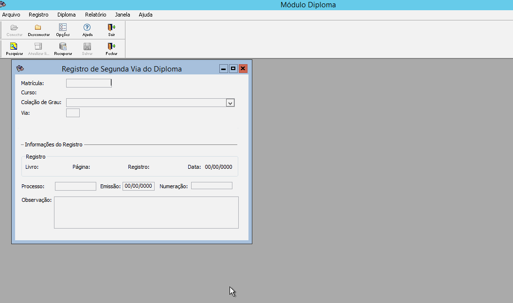Click into the Matrícula input field
Viewport: 513px width, 303px height.
(88, 83)
